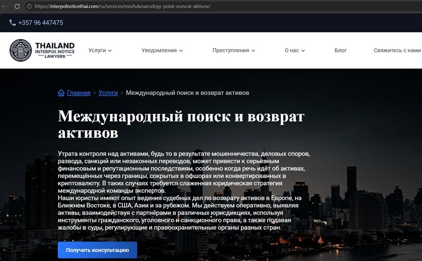Open site info lock icon in address bar

pyautogui.click(x=29, y=6)
